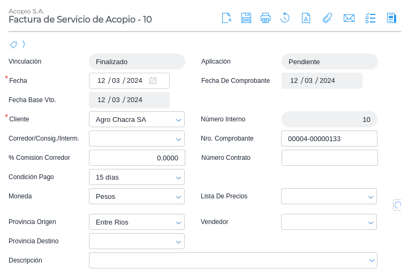Image resolution: width=401 pixels, height=270 pixels.
Task: Attach a file with the paperclip icon
Action: click(327, 18)
